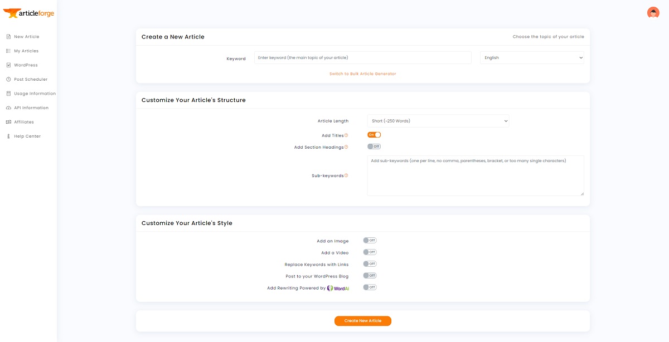Turn off the Add Titles toggle
The image size is (669, 342).
374,135
